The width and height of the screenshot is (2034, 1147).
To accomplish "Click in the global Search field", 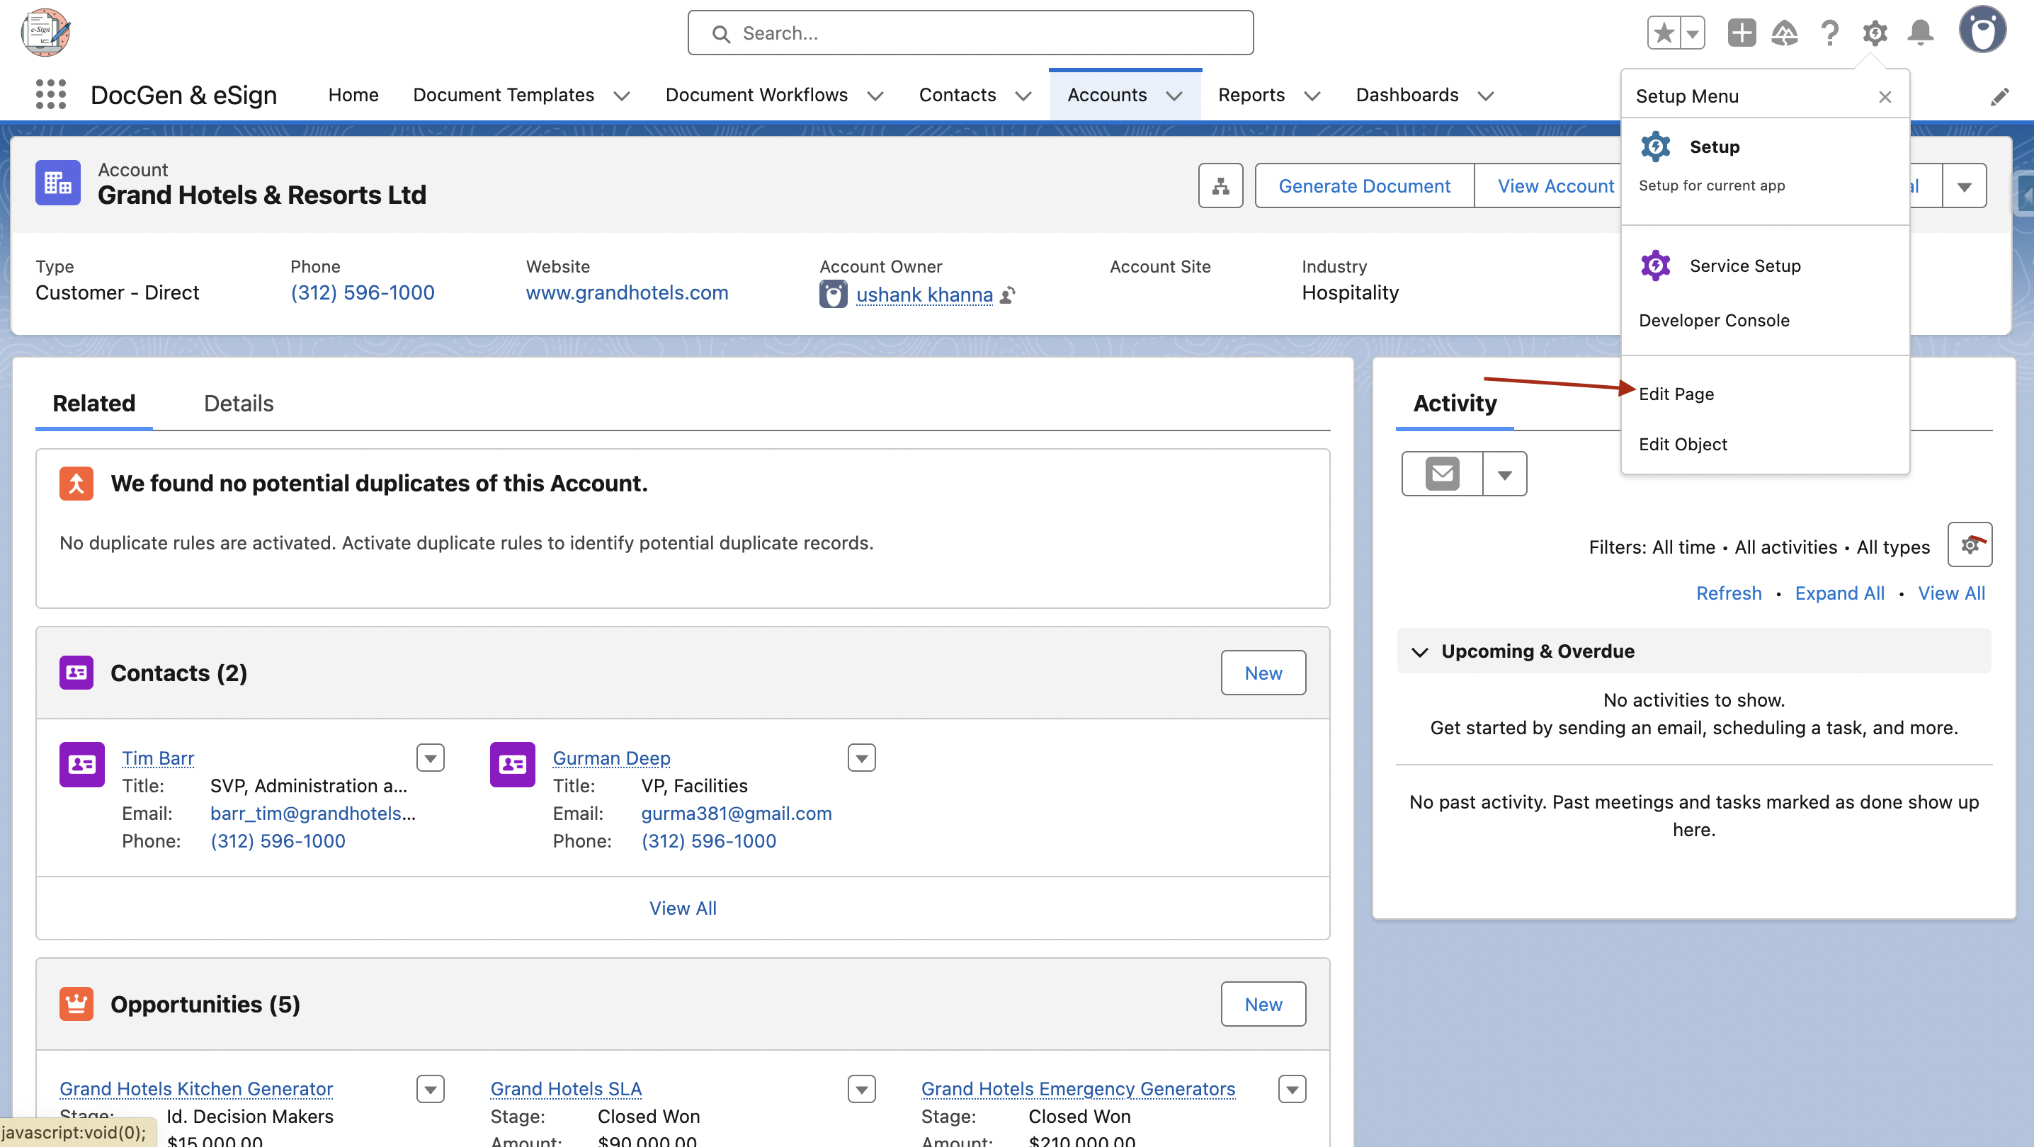I will 970,33.
